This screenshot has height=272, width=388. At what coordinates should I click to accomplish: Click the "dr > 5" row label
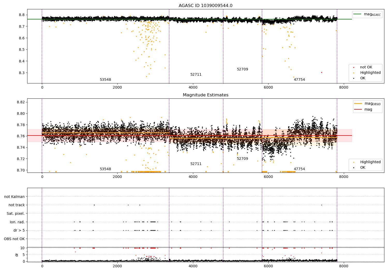[19, 231]
